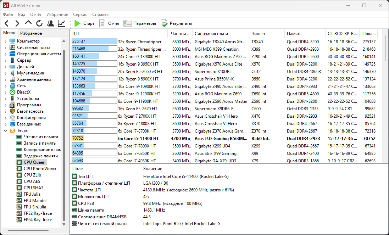The width and height of the screenshot is (389, 235).
Task: Open the Файл menu
Action: coord(8,15)
